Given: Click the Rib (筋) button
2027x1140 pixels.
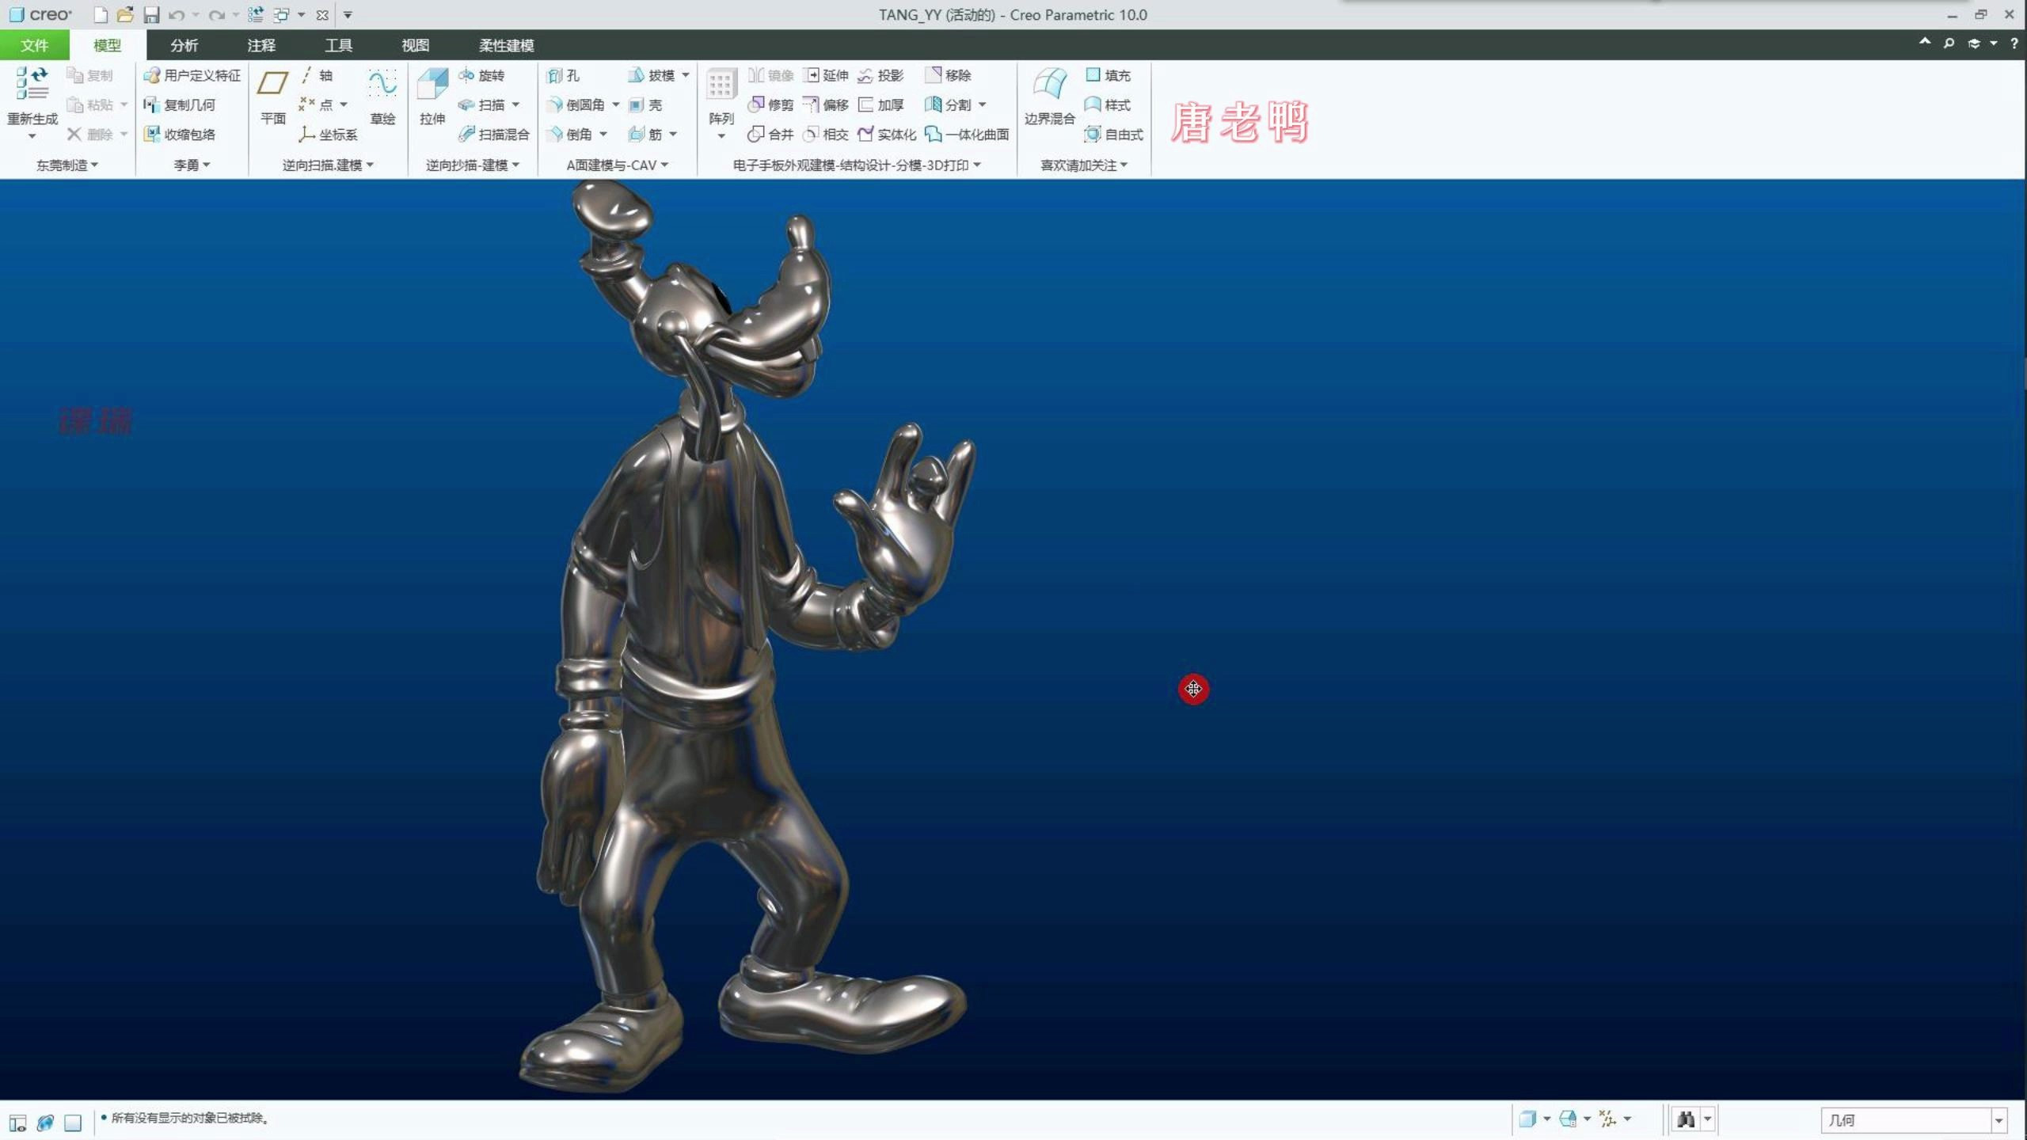Looking at the screenshot, I should click(x=645, y=135).
